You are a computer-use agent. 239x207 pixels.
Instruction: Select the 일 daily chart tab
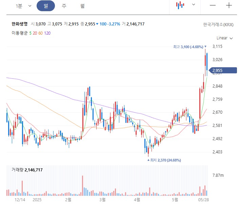[46, 6]
